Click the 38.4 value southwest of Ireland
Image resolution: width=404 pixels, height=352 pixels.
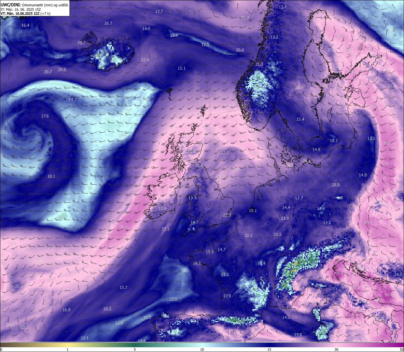(x=123, y=227)
